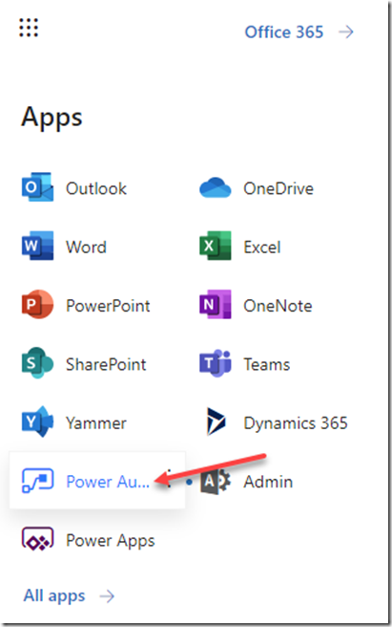Viewport: 392px width, 627px height.
Task: Click the arrow beside Office 365
Action: coord(345,32)
